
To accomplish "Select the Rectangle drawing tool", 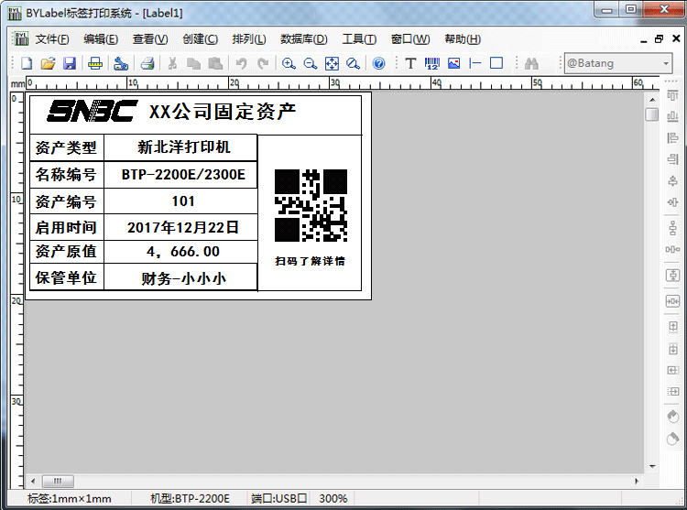I will click(x=496, y=63).
